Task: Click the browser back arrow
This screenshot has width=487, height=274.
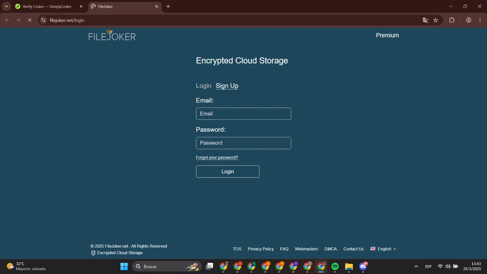Action: 7,20
